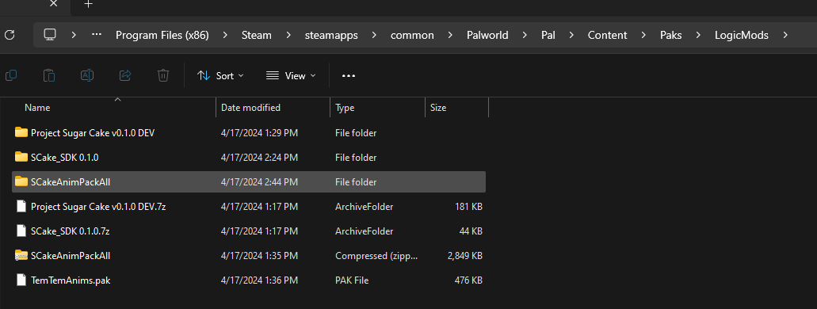Screen dimensions: 817x309
Task: Select the compressed SCakeAnimPackAll file name
Action: pyautogui.click(x=71, y=256)
